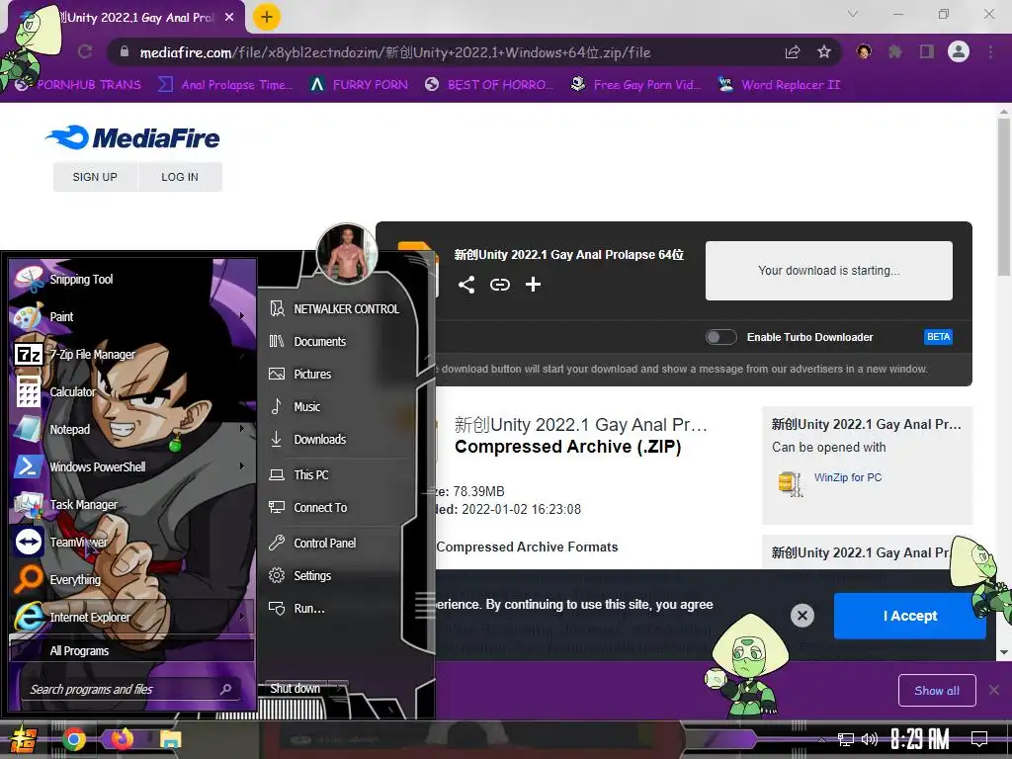The height and width of the screenshot is (759, 1012).
Task: Accept cookies with the I Accept button
Action: [909, 616]
